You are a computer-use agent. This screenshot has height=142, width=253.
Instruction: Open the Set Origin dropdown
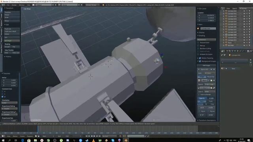(11, 41)
